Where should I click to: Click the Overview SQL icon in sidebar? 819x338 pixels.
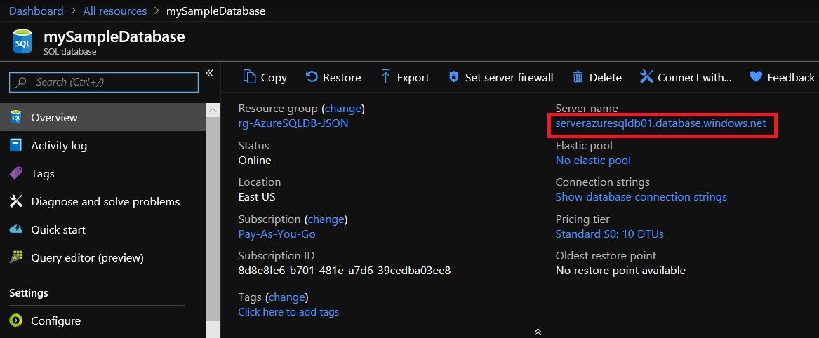tap(15, 117)
